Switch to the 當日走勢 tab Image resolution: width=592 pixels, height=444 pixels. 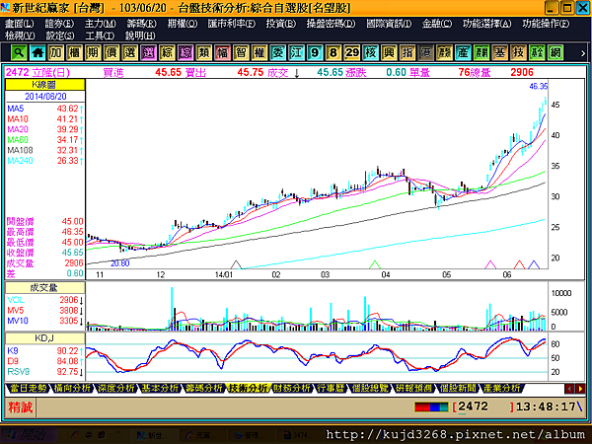(x=28, y=388)
